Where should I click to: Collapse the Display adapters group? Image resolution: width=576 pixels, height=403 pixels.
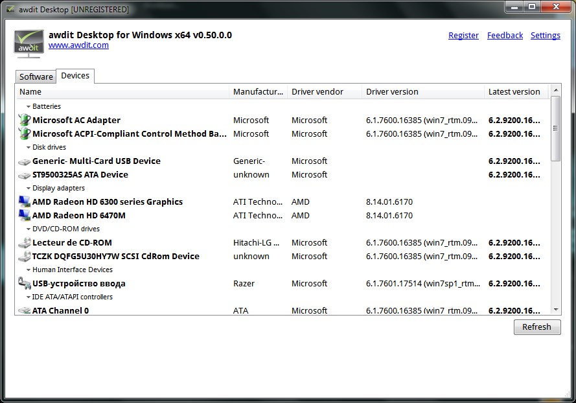pos(29,189)
